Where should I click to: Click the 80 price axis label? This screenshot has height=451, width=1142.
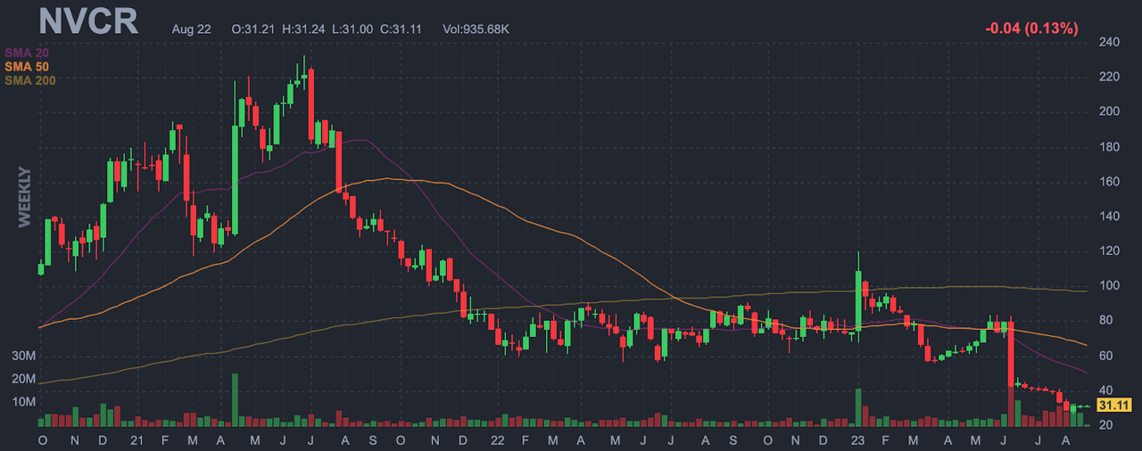1106,321
